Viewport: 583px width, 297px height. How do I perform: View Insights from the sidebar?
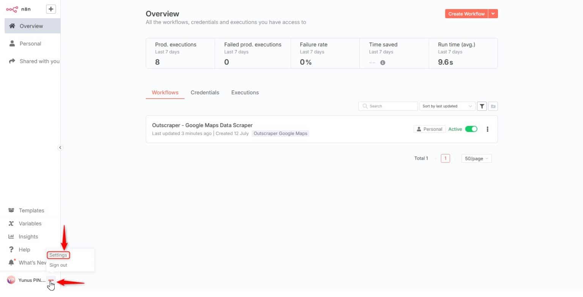pyautogui.click(x=28, y=236)
